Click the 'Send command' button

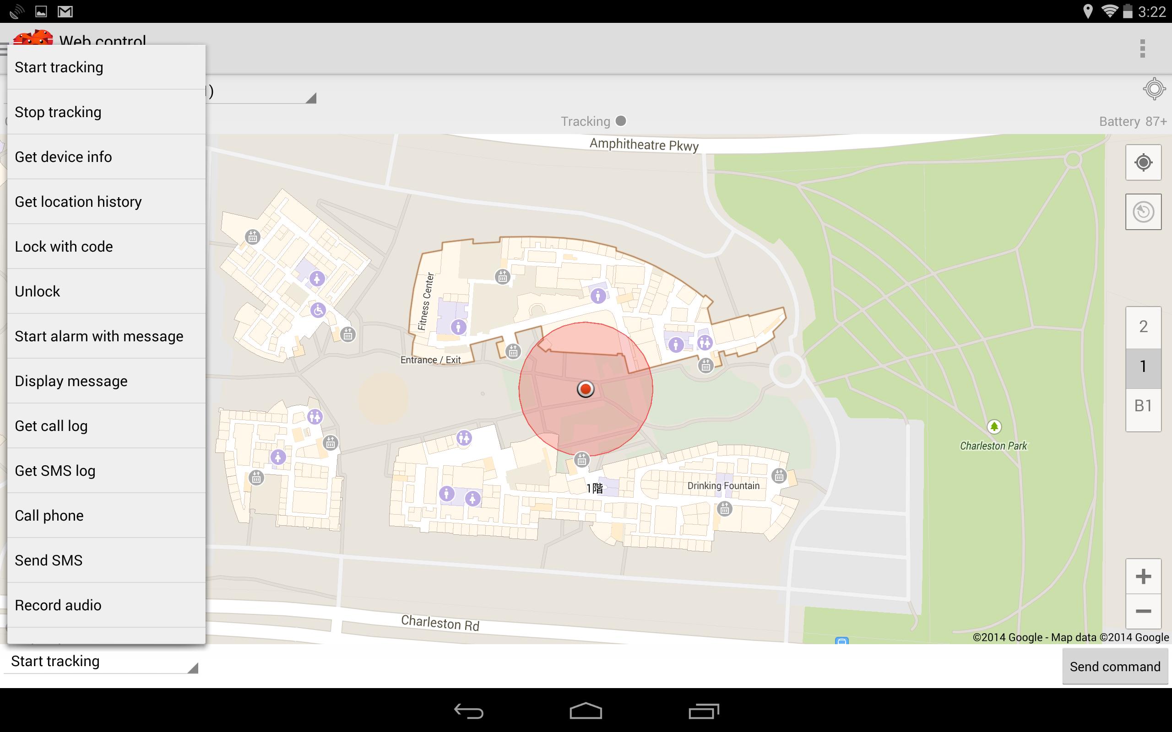1115,665
